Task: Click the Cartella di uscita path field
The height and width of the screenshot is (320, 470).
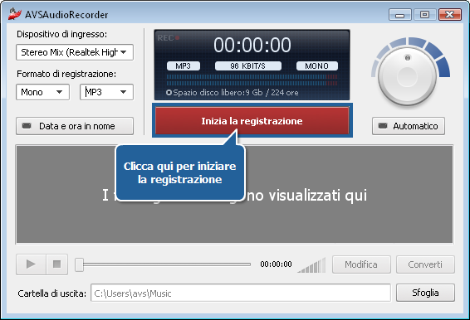Action: click(x=241, y=293)
